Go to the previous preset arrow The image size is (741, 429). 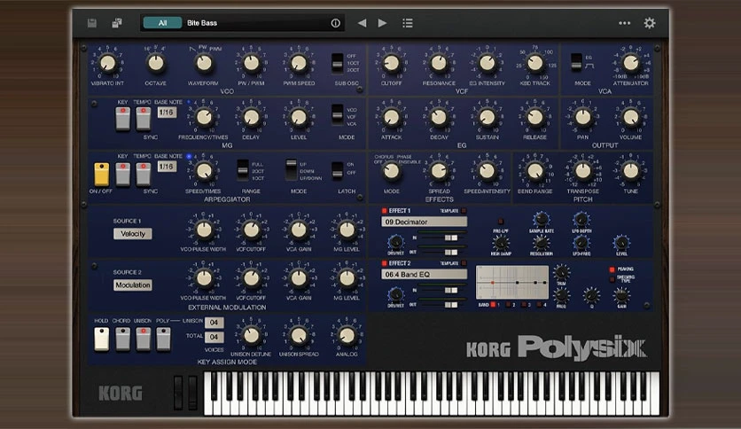click(x=362, y=23)
